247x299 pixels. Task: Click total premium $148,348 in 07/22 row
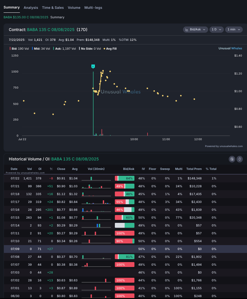click(x=194, y=178)
